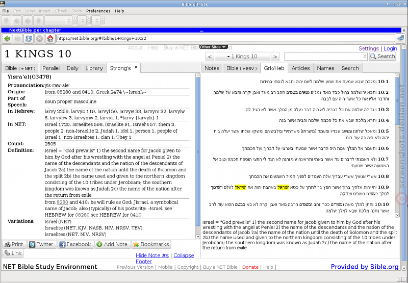
Task: Open the File menu
Action: click(x=6, y=11)
